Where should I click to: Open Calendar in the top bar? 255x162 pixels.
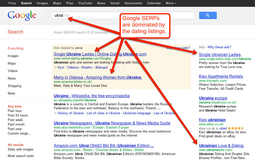click(154, 3)
